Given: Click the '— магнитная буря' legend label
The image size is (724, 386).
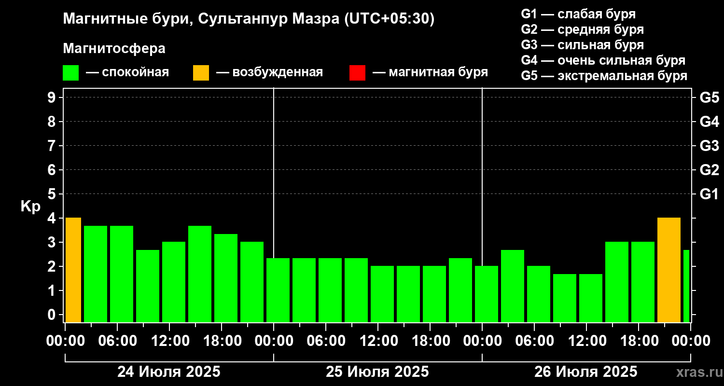Looking at the screenshot, I should coord(431,72).
